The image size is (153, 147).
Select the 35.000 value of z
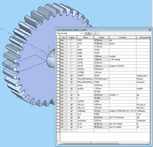101,92
